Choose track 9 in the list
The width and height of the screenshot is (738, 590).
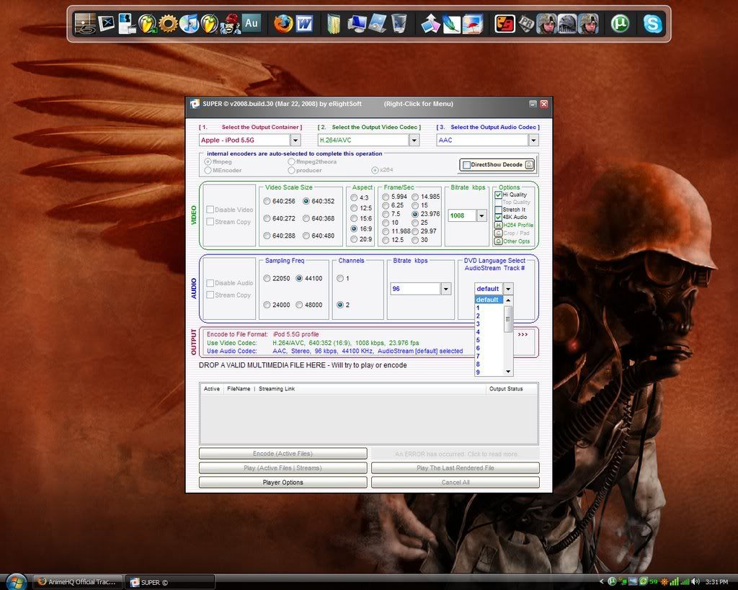(489, 372)
